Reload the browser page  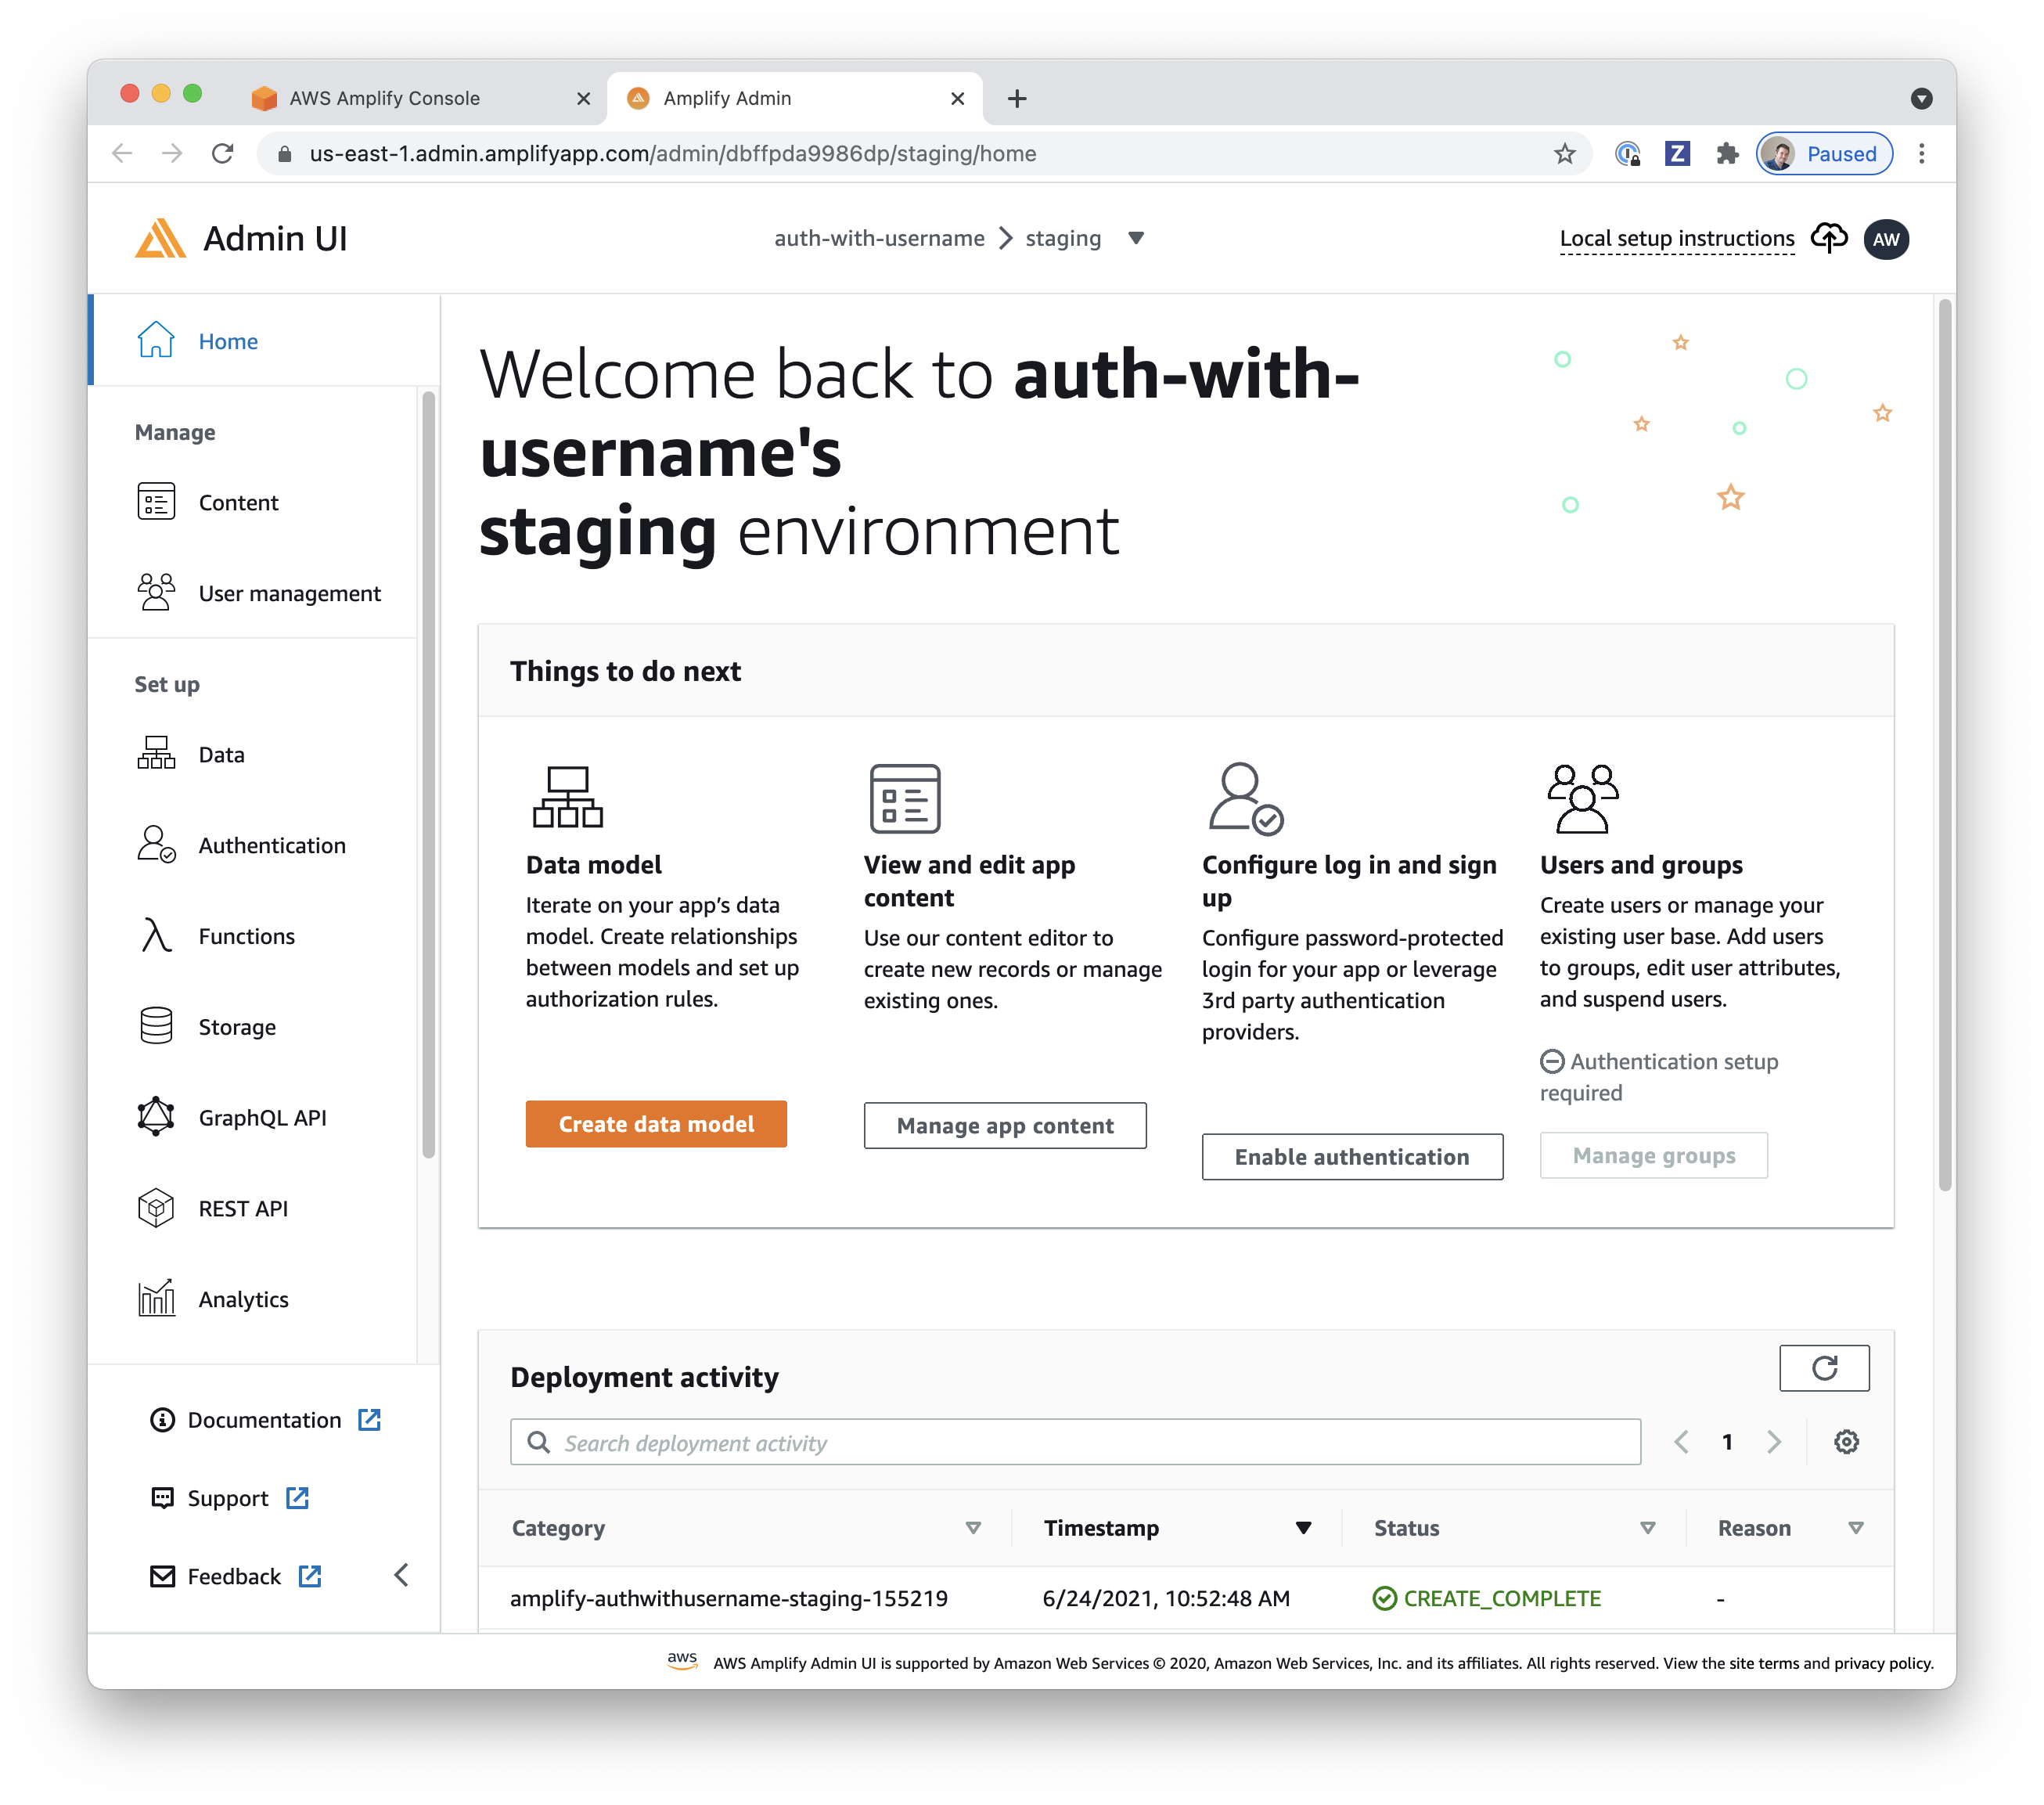(222, 153)
